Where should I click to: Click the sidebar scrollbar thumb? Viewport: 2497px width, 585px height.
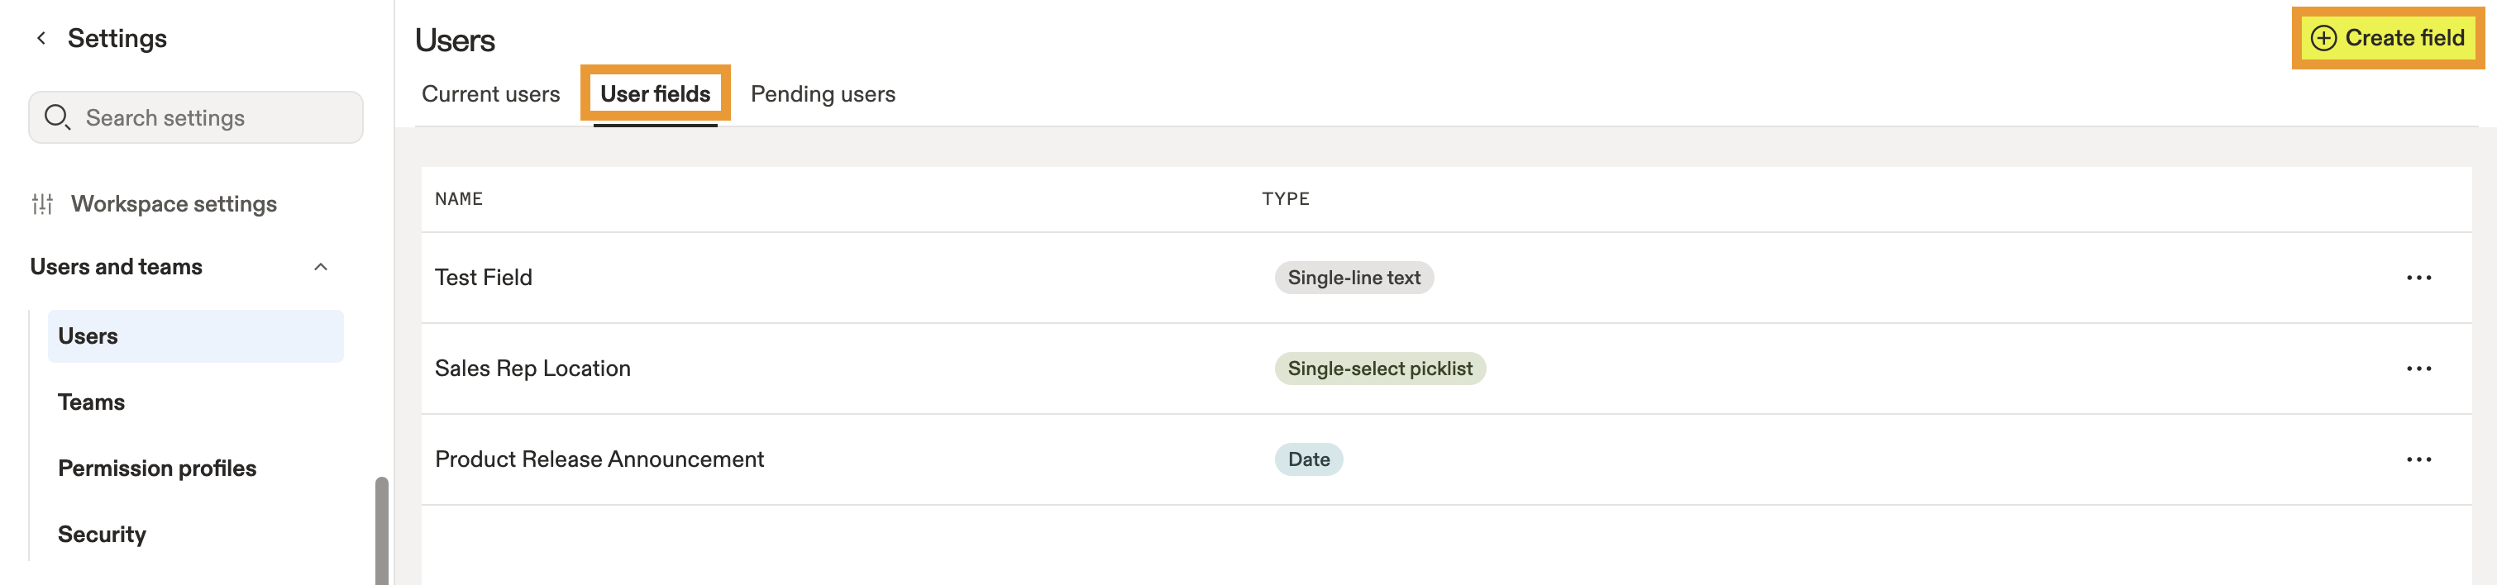point(382,530)
